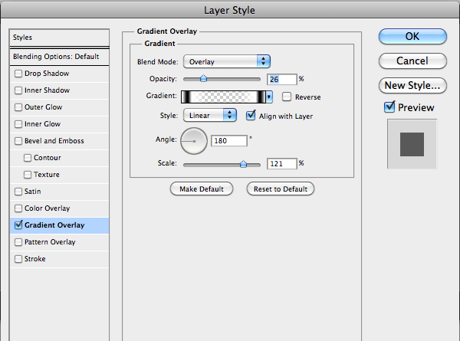This screenshot has height=341, width=460.
Task: Click the Opacity slider handle
Action: click(203, 79)
